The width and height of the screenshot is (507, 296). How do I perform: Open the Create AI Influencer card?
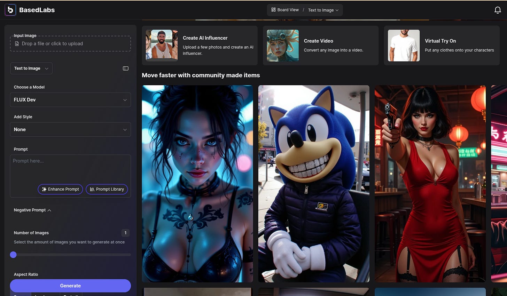pyautogui.click(x=200, y=46)
